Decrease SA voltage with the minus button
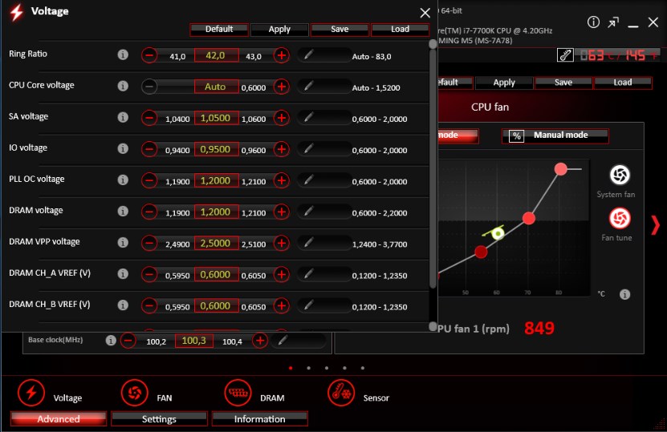Viewport: 667px width, 432px height. tap(149, 118)
